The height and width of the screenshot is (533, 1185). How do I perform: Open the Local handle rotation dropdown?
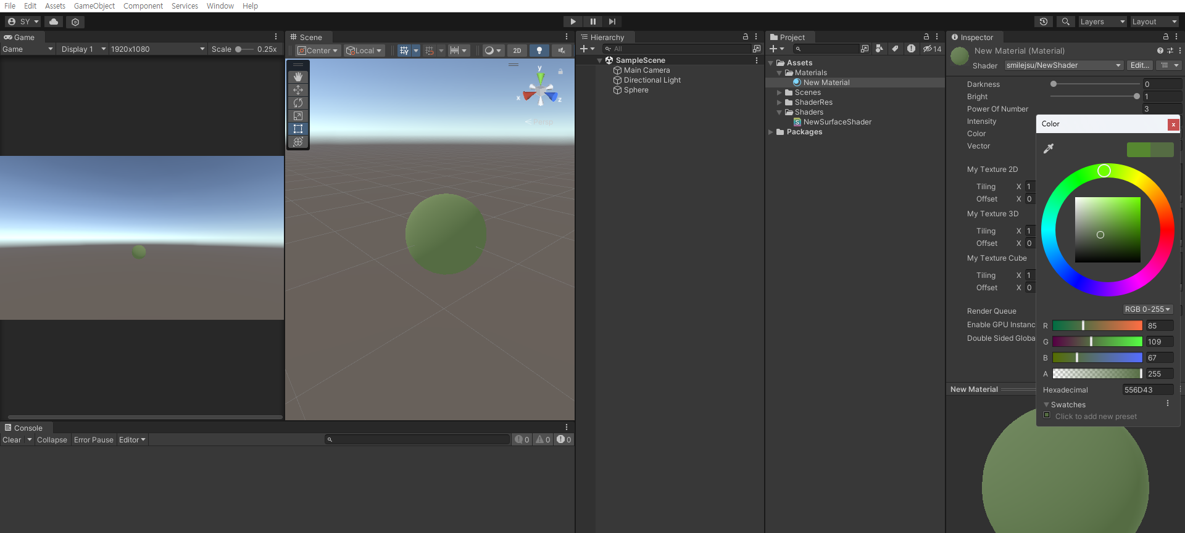tap(364, 51)
